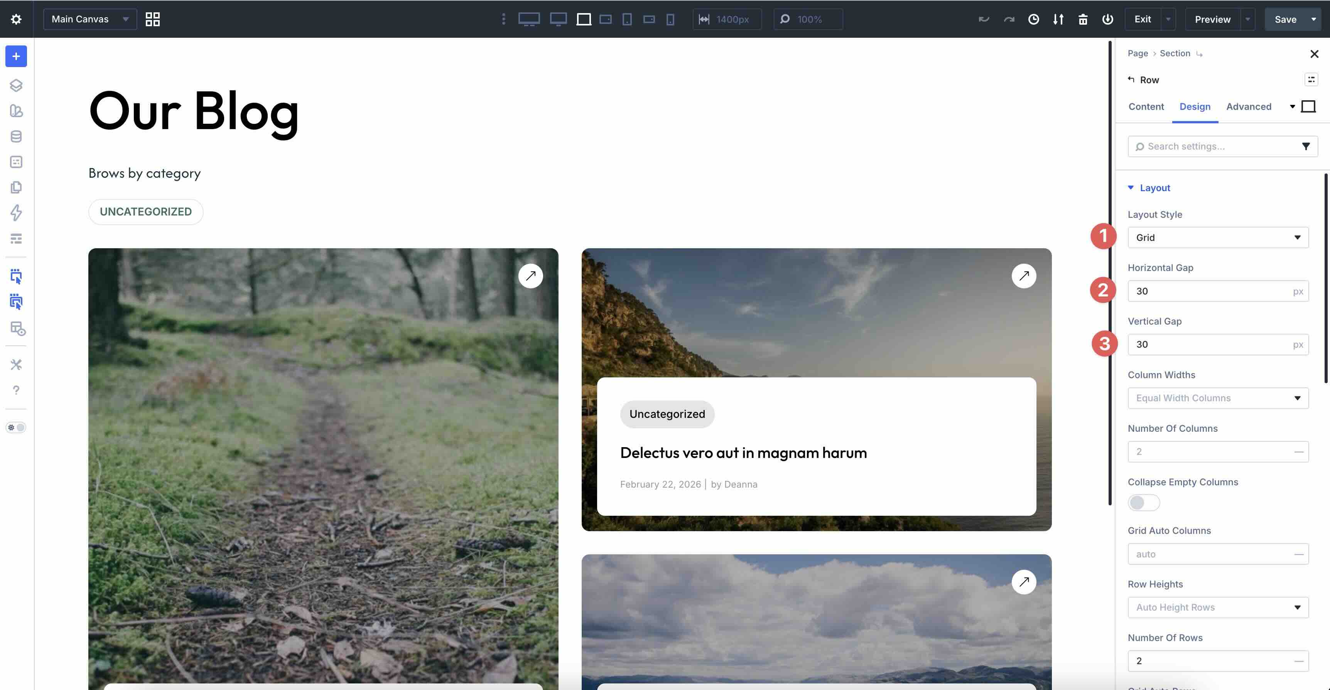This screenshot has width=1330, height=690.
Task: Switch to tablet portrait preview mode
Action: point(627,19)
